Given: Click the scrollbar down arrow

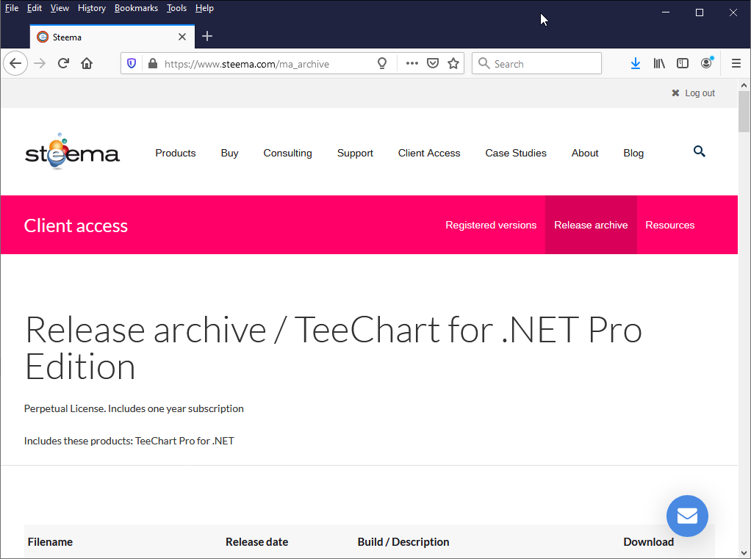Looking at the screenshot, I should point(744,553).
